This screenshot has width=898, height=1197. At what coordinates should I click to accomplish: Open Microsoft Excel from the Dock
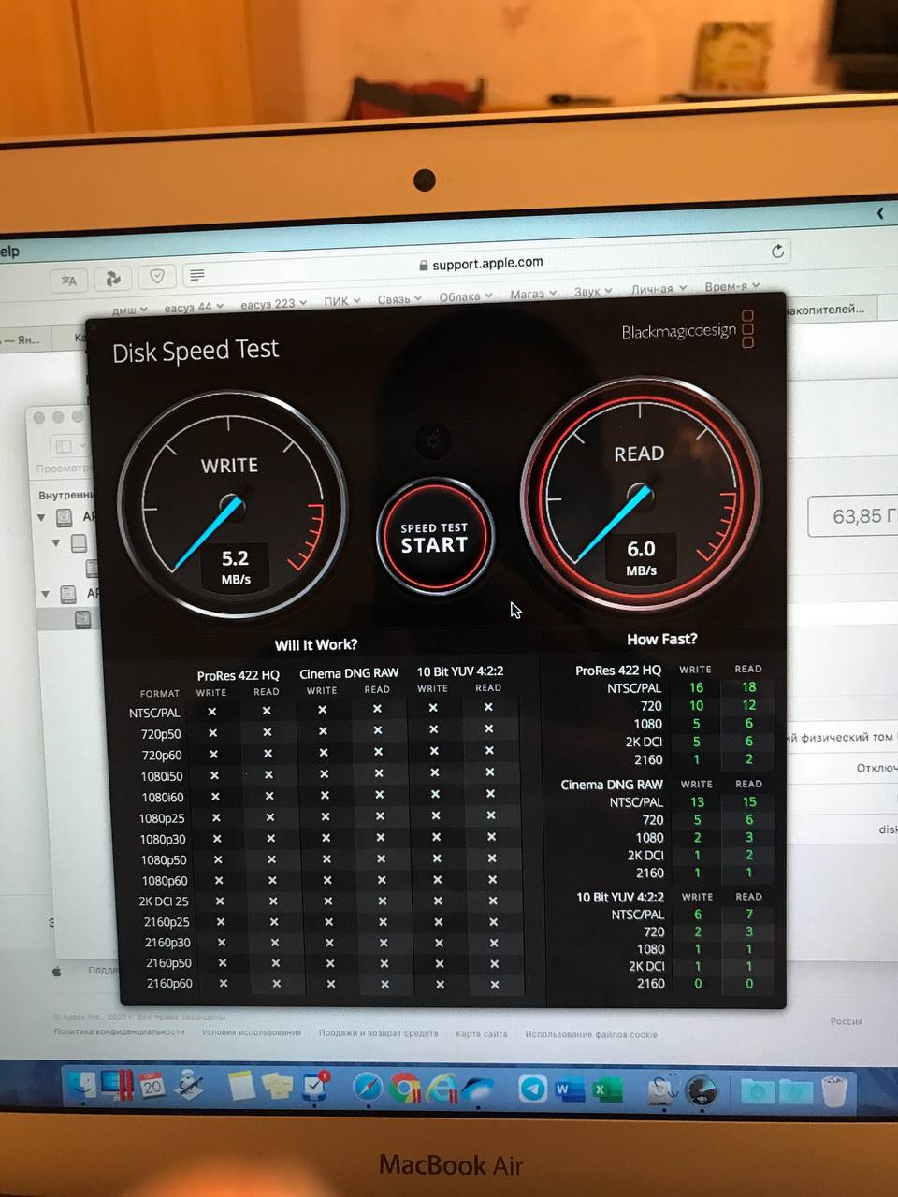607,1089
